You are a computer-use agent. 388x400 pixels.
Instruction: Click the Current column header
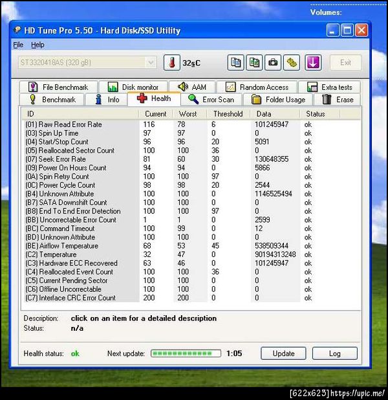click(156, 114)
